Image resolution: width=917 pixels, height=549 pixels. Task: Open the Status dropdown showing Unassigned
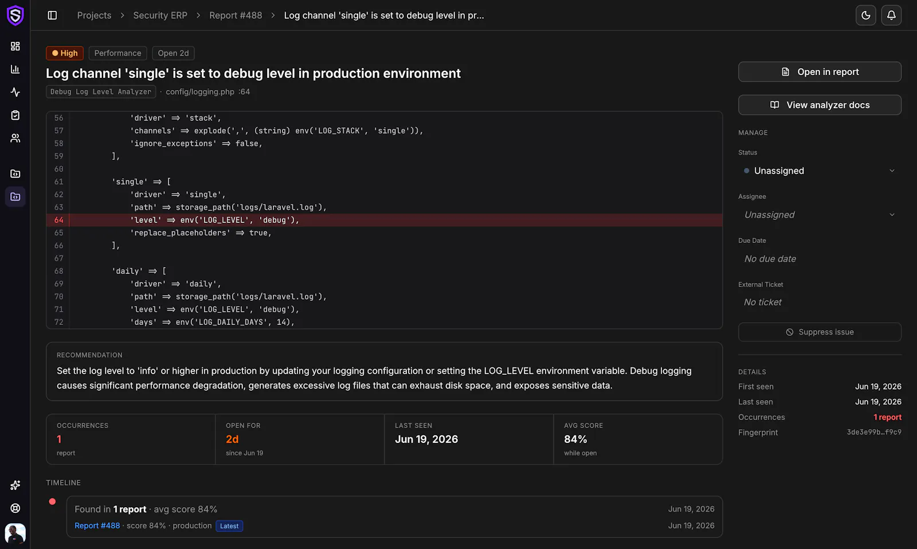click(820, 171)
